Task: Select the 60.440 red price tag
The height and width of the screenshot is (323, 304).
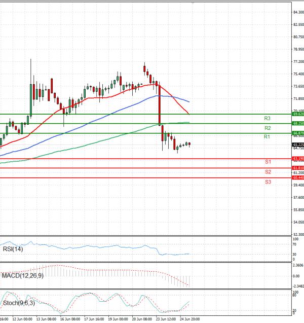Action: (298, 177)
